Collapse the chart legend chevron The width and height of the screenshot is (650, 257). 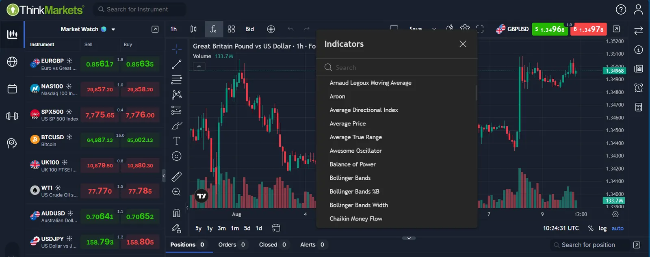199,66
